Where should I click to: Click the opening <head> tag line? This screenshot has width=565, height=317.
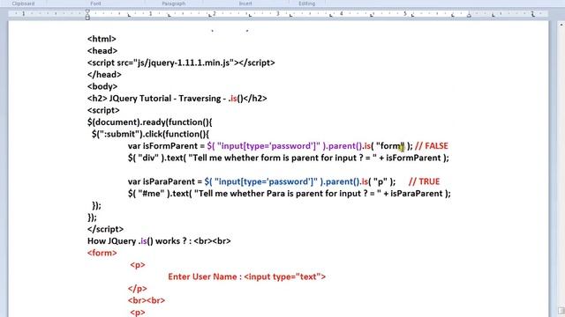102,51
